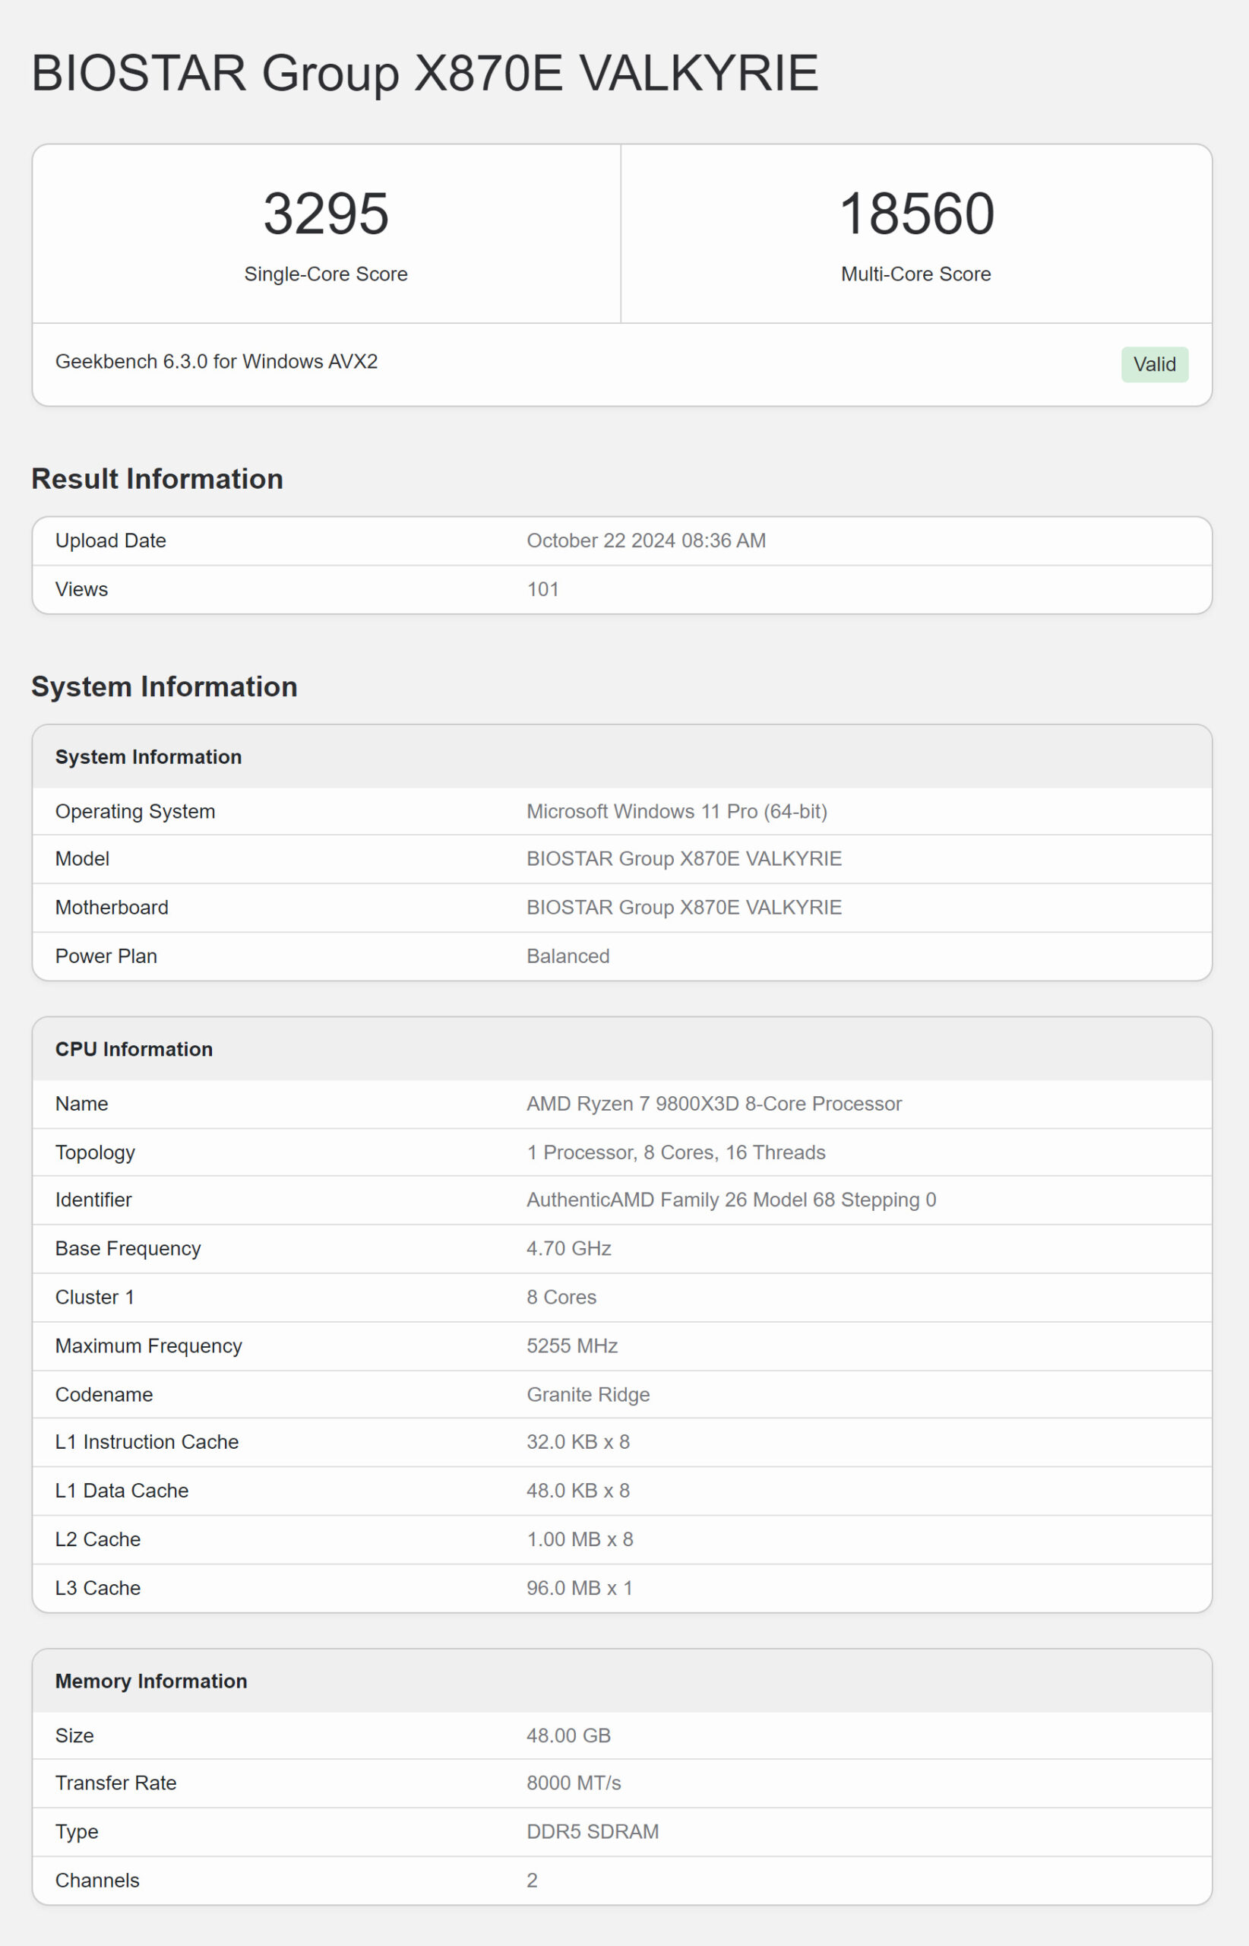Click the L1 Instruction Cache label
The image size is (1249, 1946).
pyautogui.click(x=147, y=1441)
